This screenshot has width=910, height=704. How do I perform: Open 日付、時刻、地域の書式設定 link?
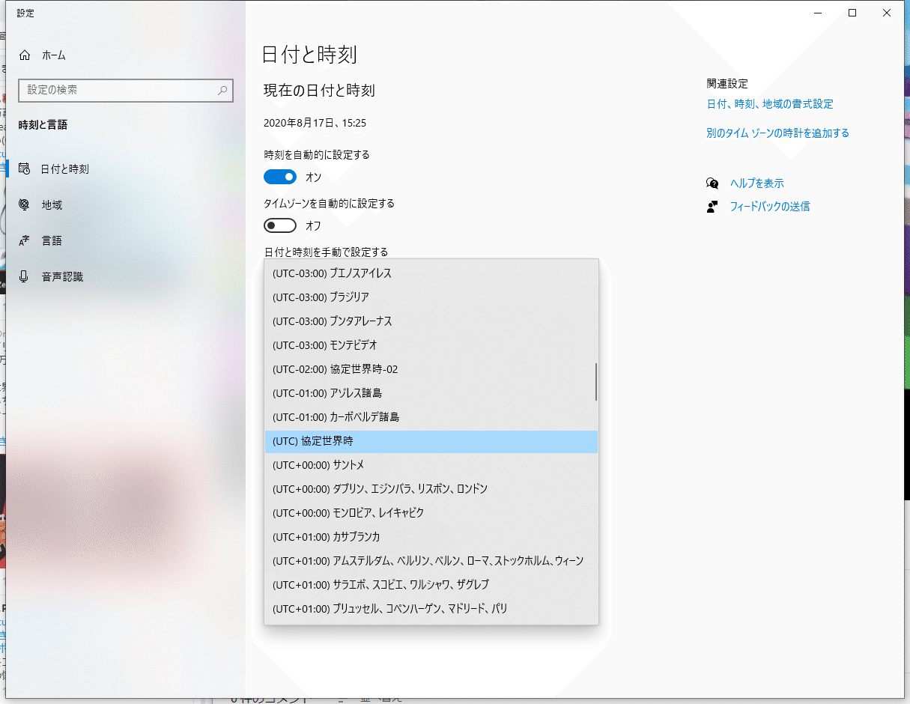(770, 104)
